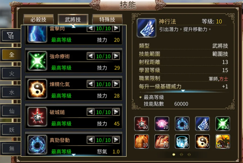
Task: Select the 真勁發動 blue vortex skill icon
Action: pyautogui.click(x=37, y=145)
